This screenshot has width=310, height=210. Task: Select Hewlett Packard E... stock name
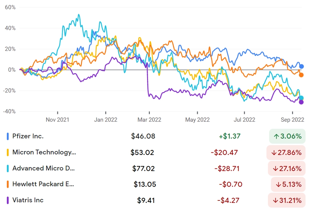pyautogui.click(x=43, y=184)
